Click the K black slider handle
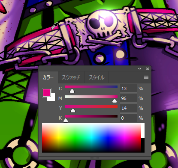Image resolution: width=178 pixels, height=168 pixels. (66, 120)
